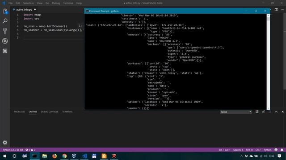Switch to the DEBUG CONSOLE tab
Screen dimensions: 286x160
[x=50, y=112]
